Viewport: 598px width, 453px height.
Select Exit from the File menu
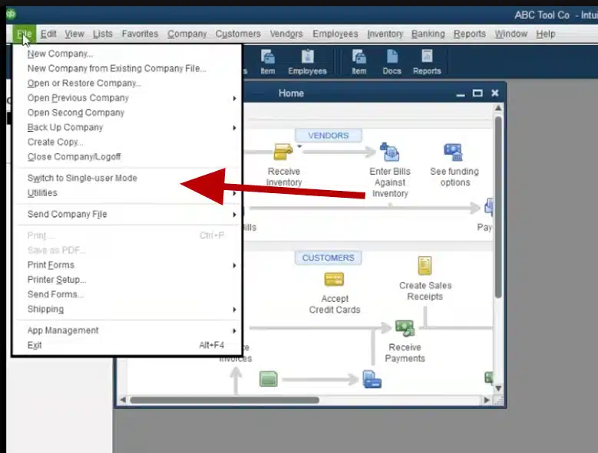tap(127, 345)
